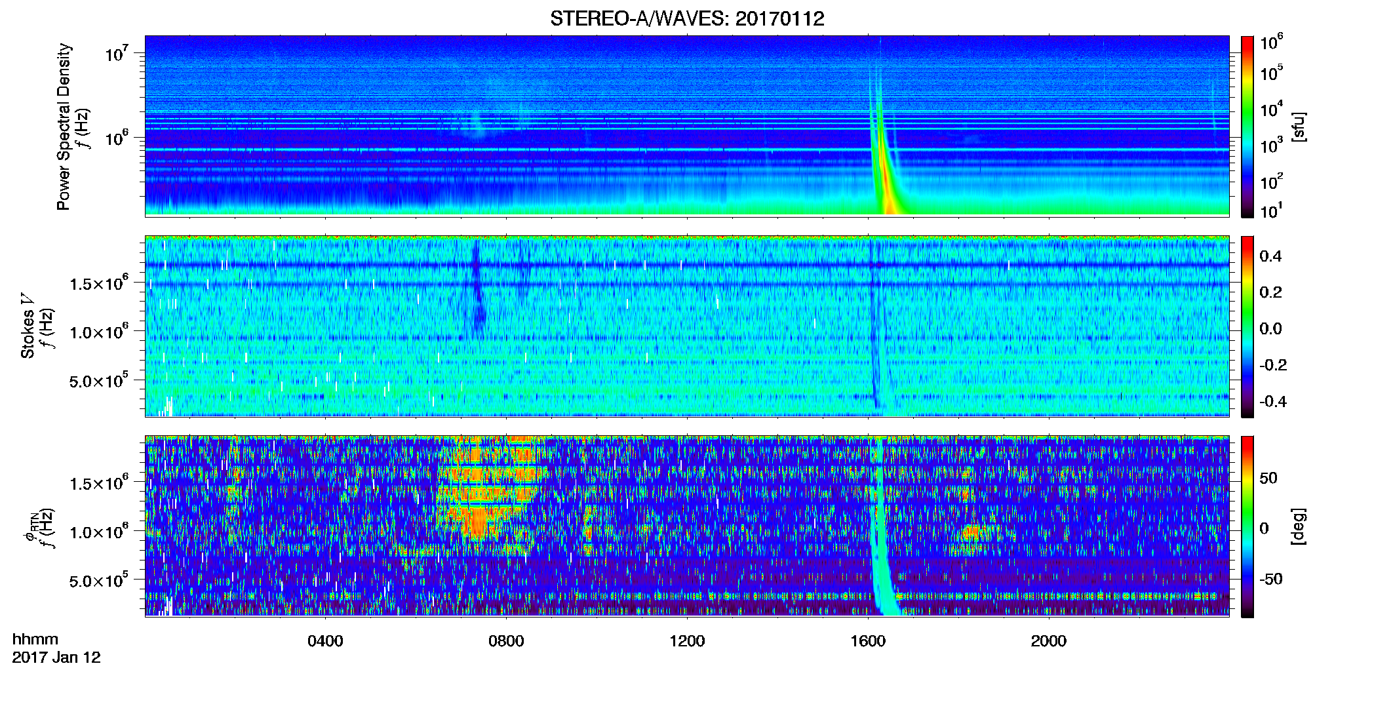The image size is (1374, 708).
Task: Click the cyan burst trace in bottom panel
Action: pyautogui.click(x=881, y=526)
